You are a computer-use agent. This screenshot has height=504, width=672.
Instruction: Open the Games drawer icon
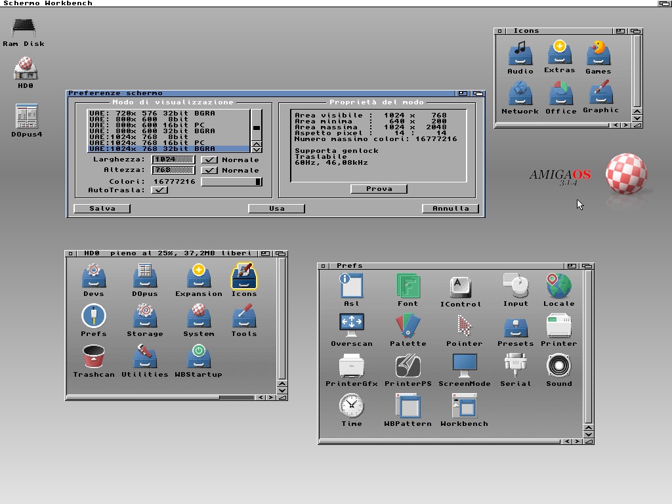click(x=598, y=53)
